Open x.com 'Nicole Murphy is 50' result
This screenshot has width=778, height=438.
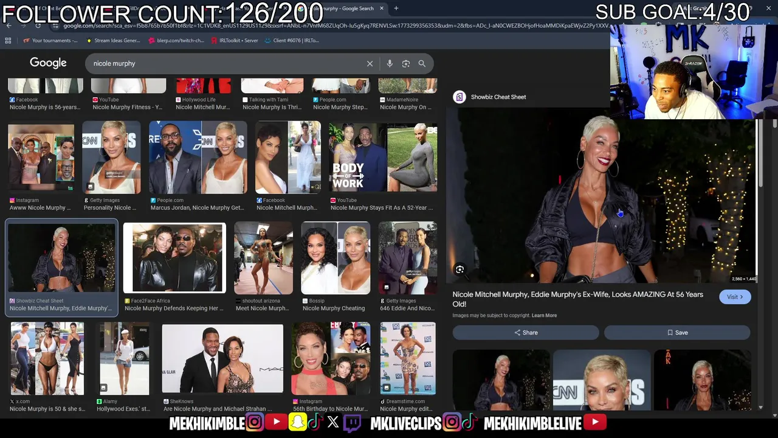47,359
